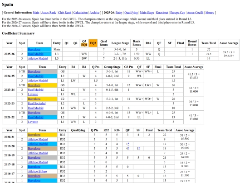Image resolution: width=245 pixels, height=183 pixels.
Task: Open Real Madrid link in 2024-25 season
Action: pos(35,76)
